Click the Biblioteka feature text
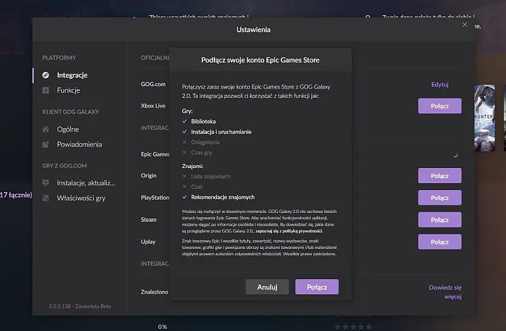Screen dimensions: 506x331 point(203,121)
